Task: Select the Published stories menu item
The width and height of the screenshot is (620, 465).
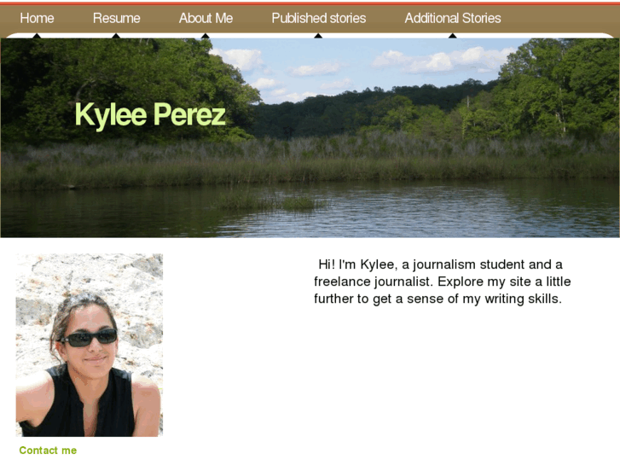Action: pyautogui.click(x=319, y=18)
